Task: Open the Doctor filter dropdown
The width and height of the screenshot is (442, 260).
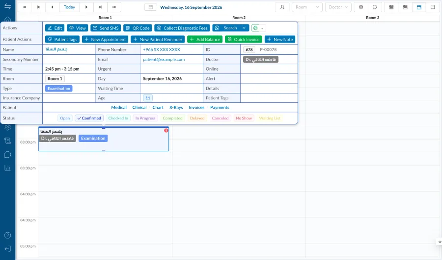Action: 338,7
